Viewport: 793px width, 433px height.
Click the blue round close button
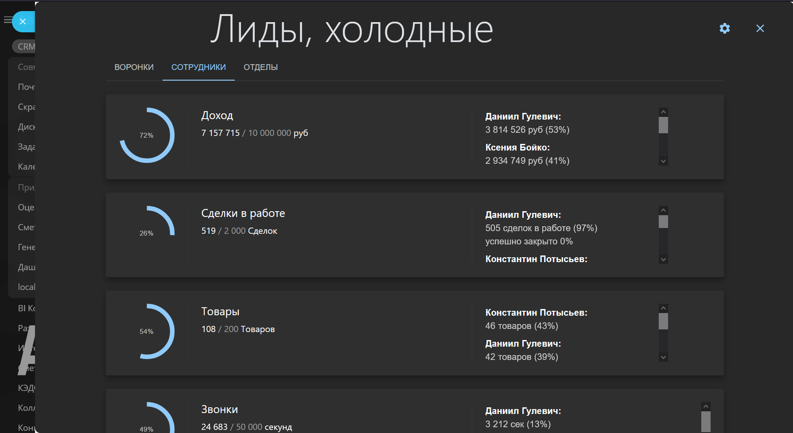pyautogui.click(x=23, y=22)
